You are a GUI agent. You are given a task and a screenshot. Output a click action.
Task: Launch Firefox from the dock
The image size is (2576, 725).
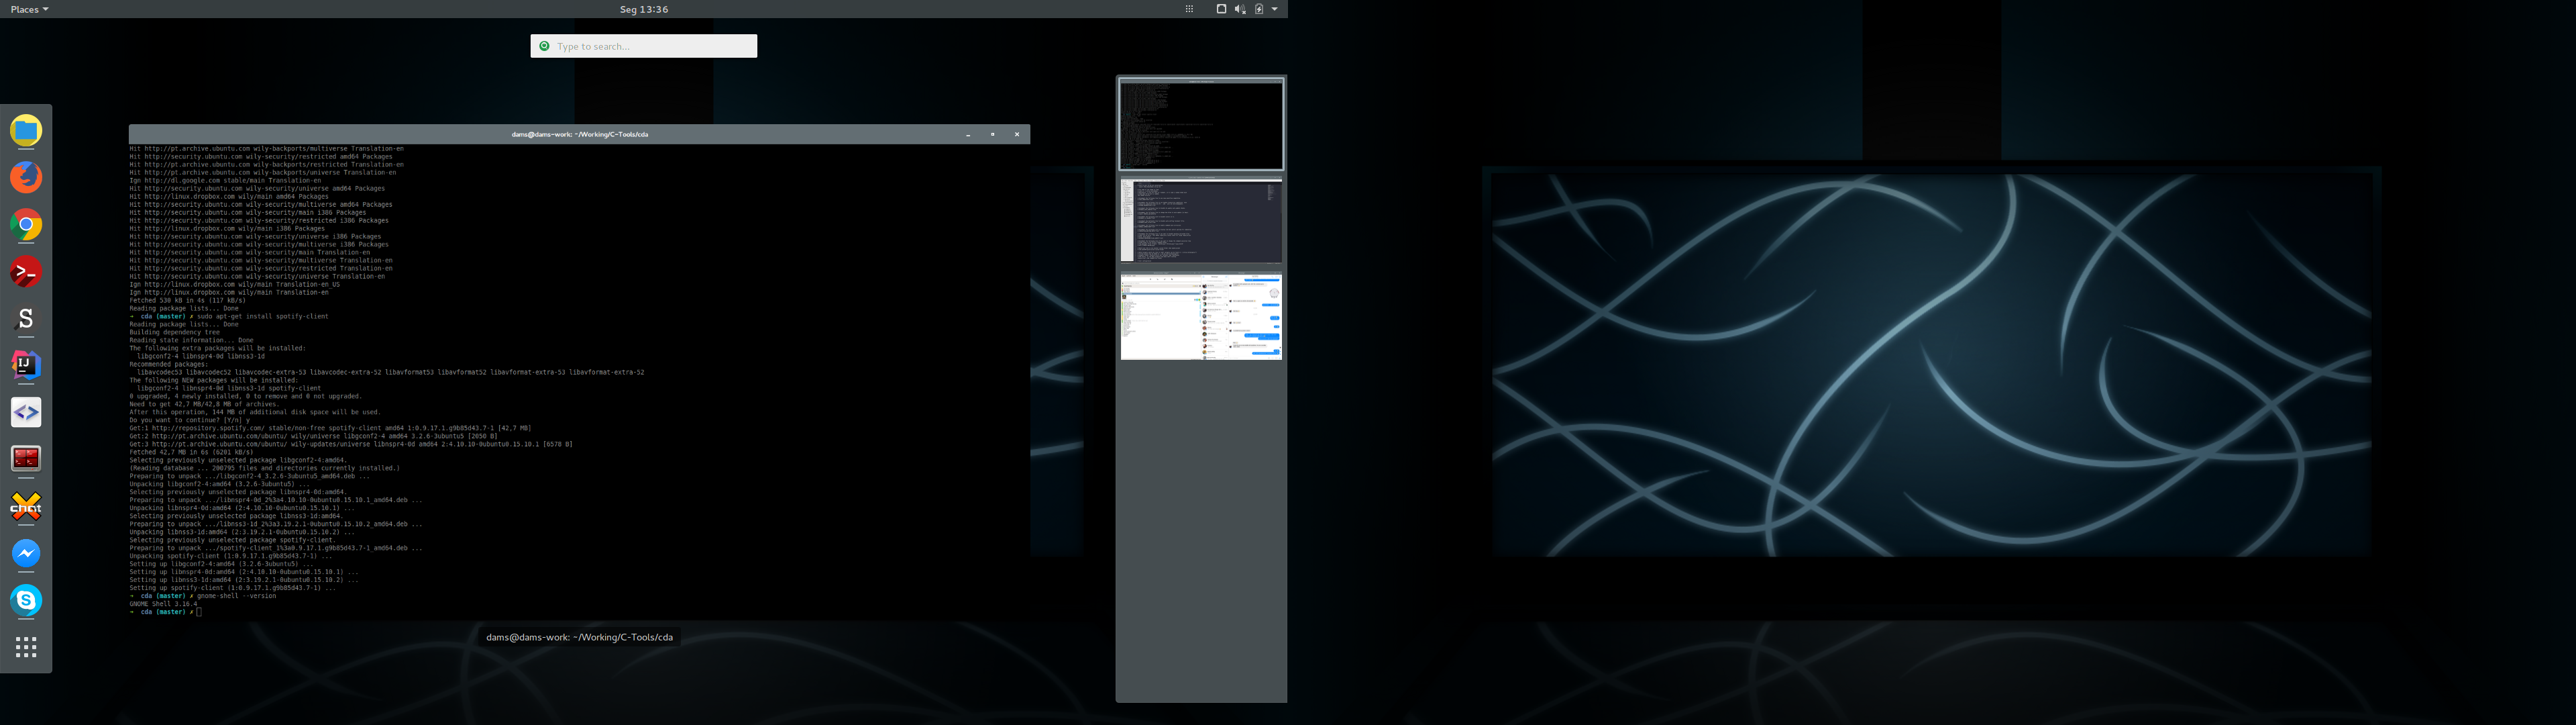[26, 177]
